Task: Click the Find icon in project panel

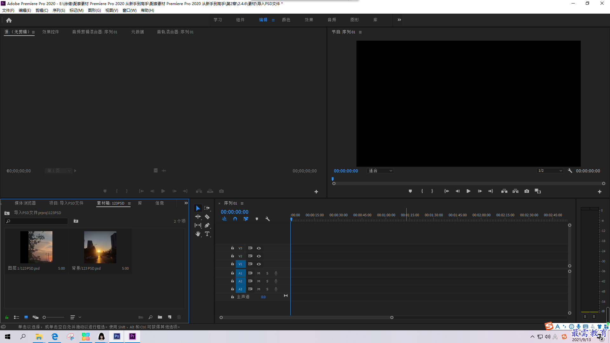Action: [x=151, y=317]
